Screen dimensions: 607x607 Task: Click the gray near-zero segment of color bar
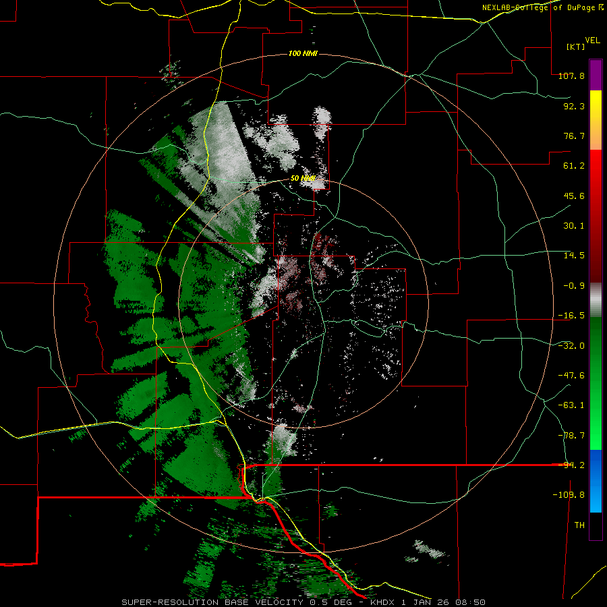tap(596, 300)
